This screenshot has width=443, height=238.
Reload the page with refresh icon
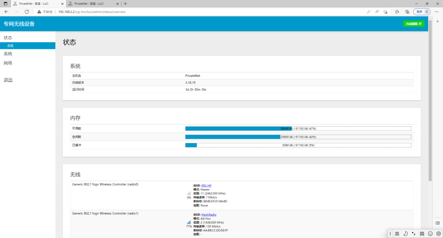point(26,12)
